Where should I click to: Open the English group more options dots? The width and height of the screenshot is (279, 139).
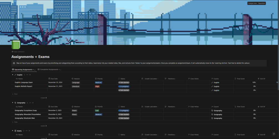tap(27, 75)
